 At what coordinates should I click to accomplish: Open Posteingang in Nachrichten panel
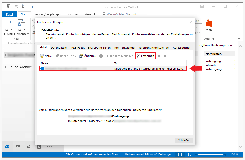coord(220,61)
